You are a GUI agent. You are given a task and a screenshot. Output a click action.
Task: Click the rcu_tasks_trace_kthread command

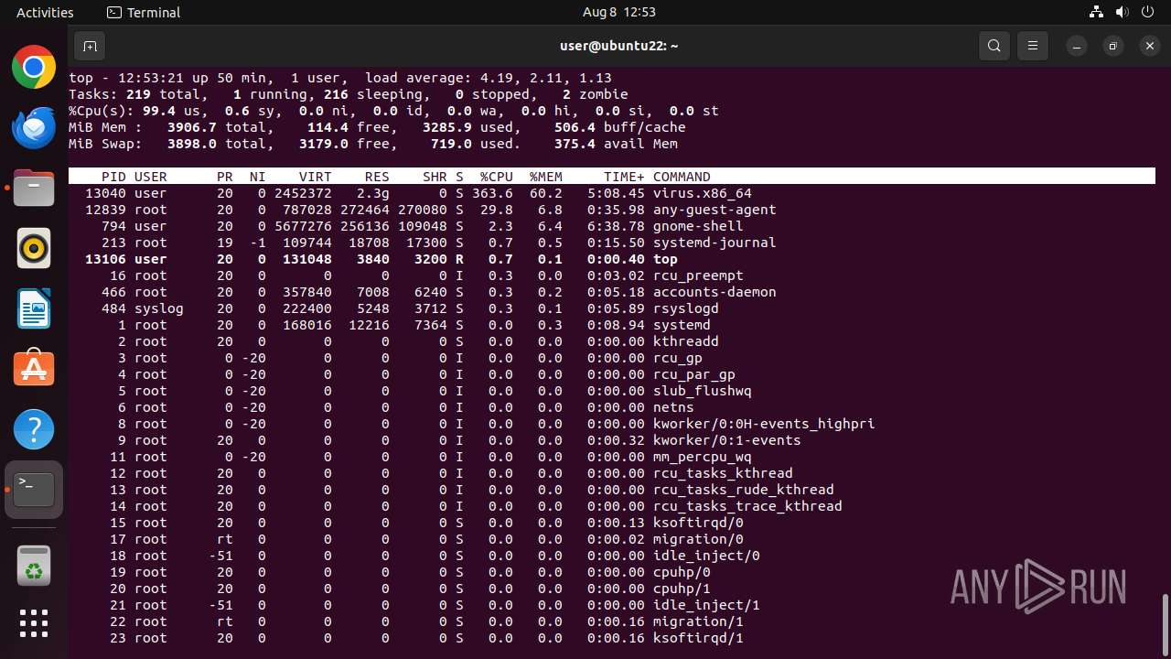747,506
